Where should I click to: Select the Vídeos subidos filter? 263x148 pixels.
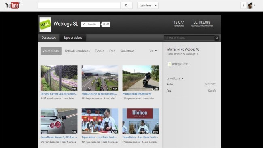coord(51,51)
